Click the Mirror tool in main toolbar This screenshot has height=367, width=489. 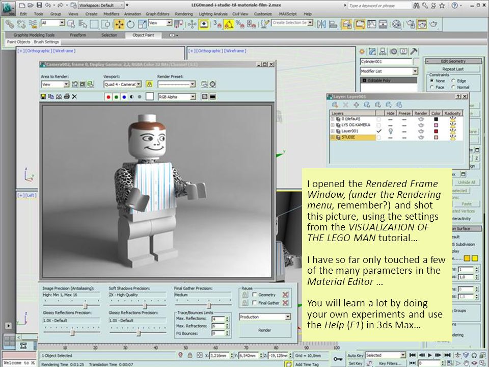click(321, 24)
